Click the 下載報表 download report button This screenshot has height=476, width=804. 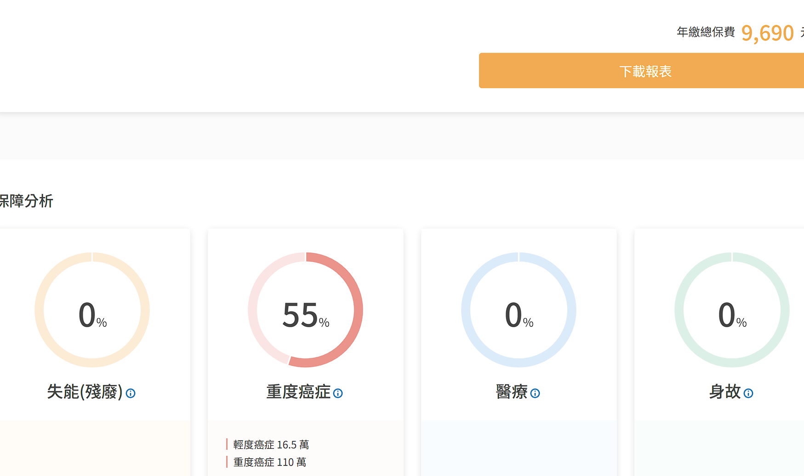pyautogui.click(x=641, y=71)
